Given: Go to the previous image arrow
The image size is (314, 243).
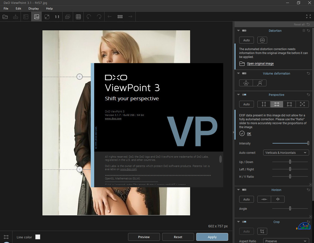Looking at the screenshot, I should 109,17.
